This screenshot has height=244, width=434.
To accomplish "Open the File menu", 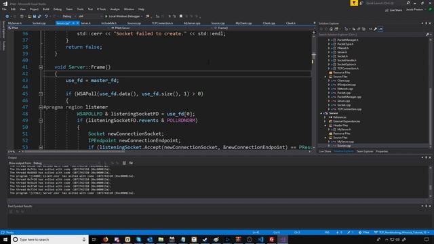I will (4, 9).
